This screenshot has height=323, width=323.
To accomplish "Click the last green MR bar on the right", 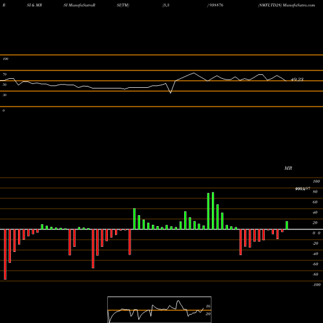I will click(287, 225).
